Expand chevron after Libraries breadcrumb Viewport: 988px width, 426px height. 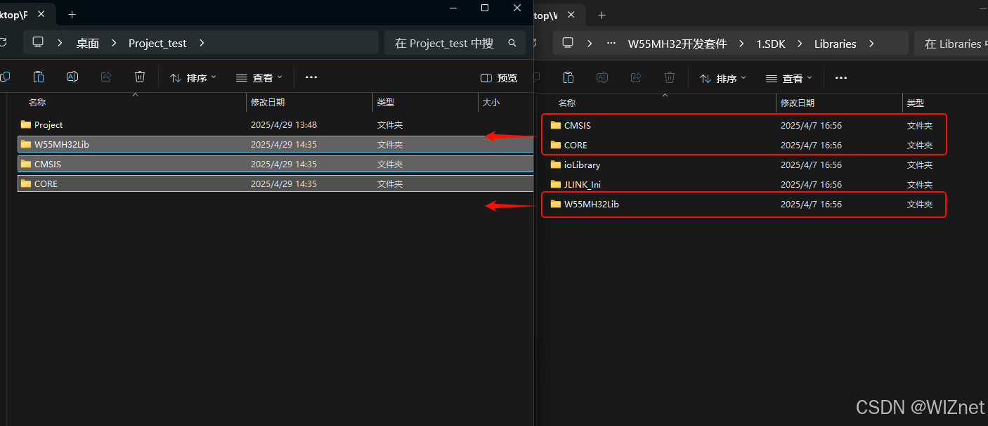pyautogui.click(x=871, y=44)
